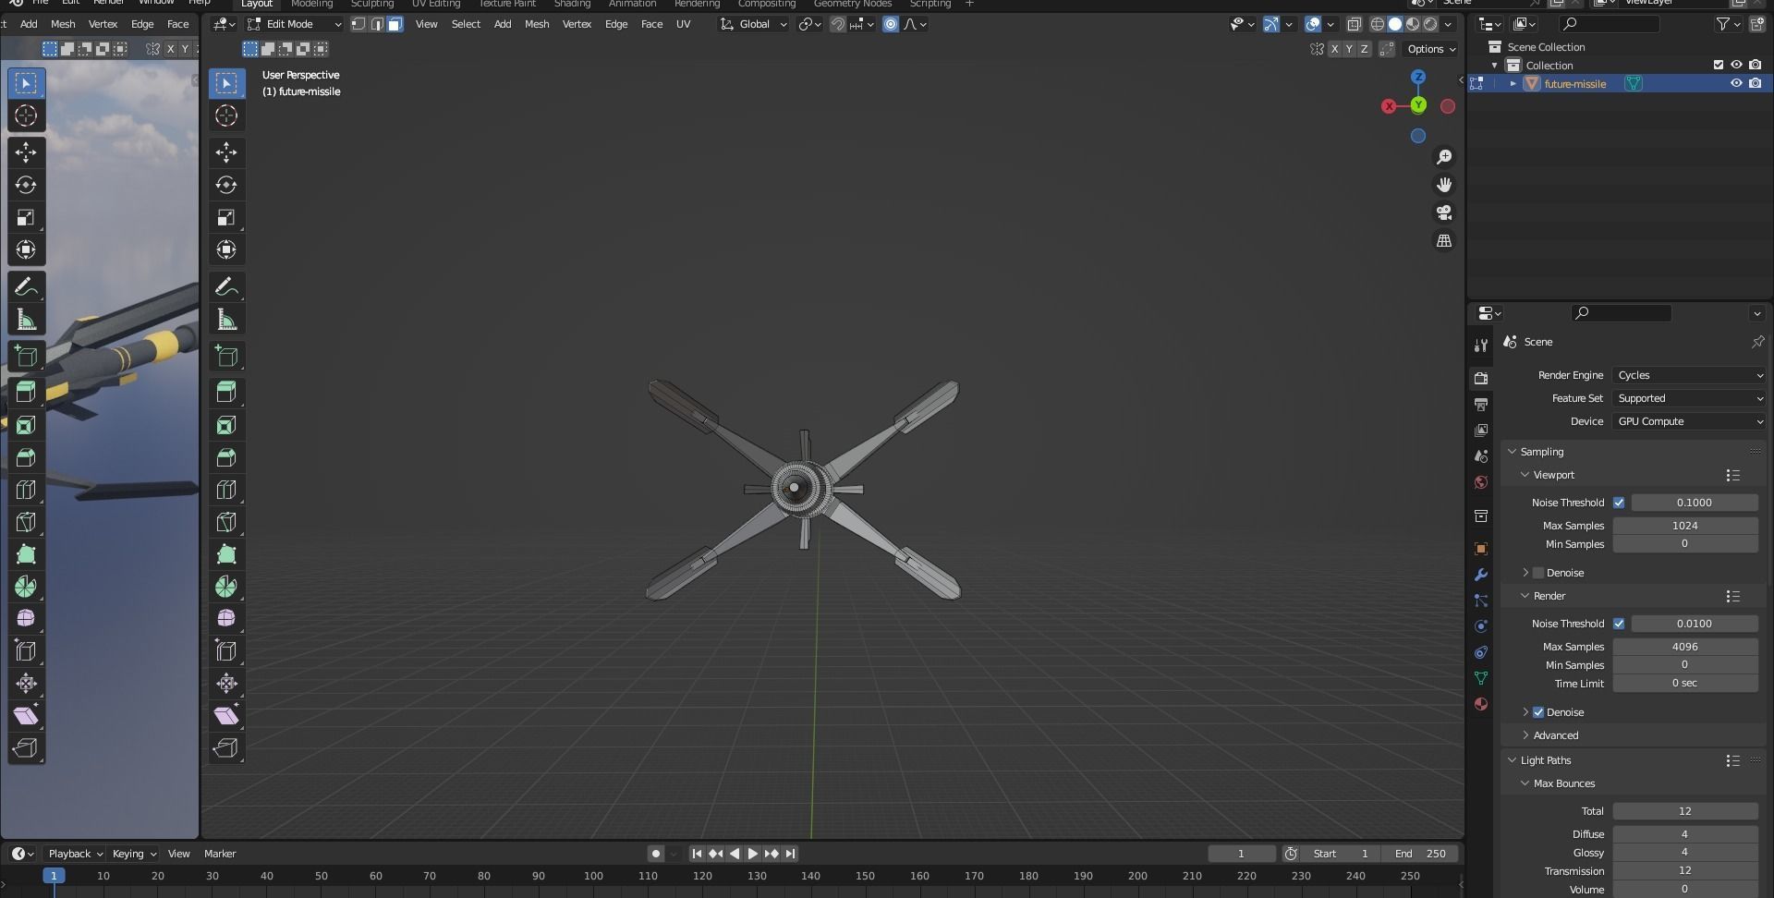Open Feature Set Supported dropdown
1774x898 pixels.
coord(1689,398)
